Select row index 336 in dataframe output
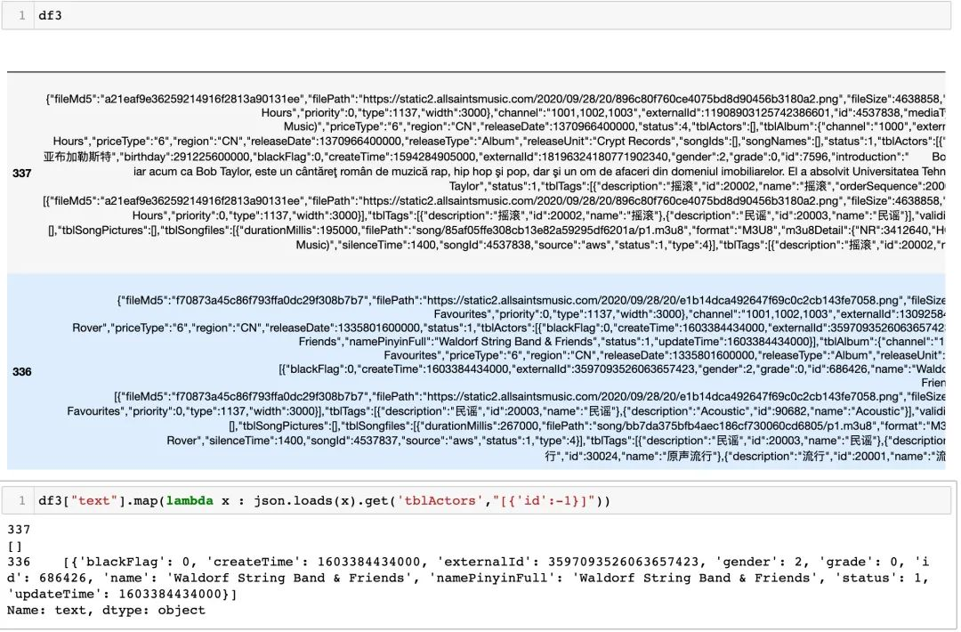 pos(22,371)
